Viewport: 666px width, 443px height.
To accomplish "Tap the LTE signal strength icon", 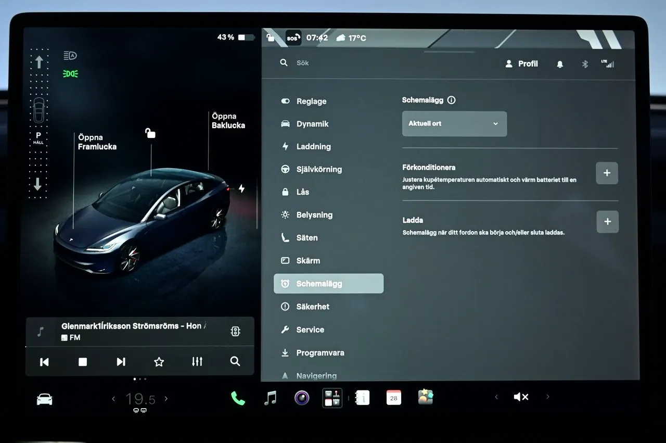I will coord(608,64).
